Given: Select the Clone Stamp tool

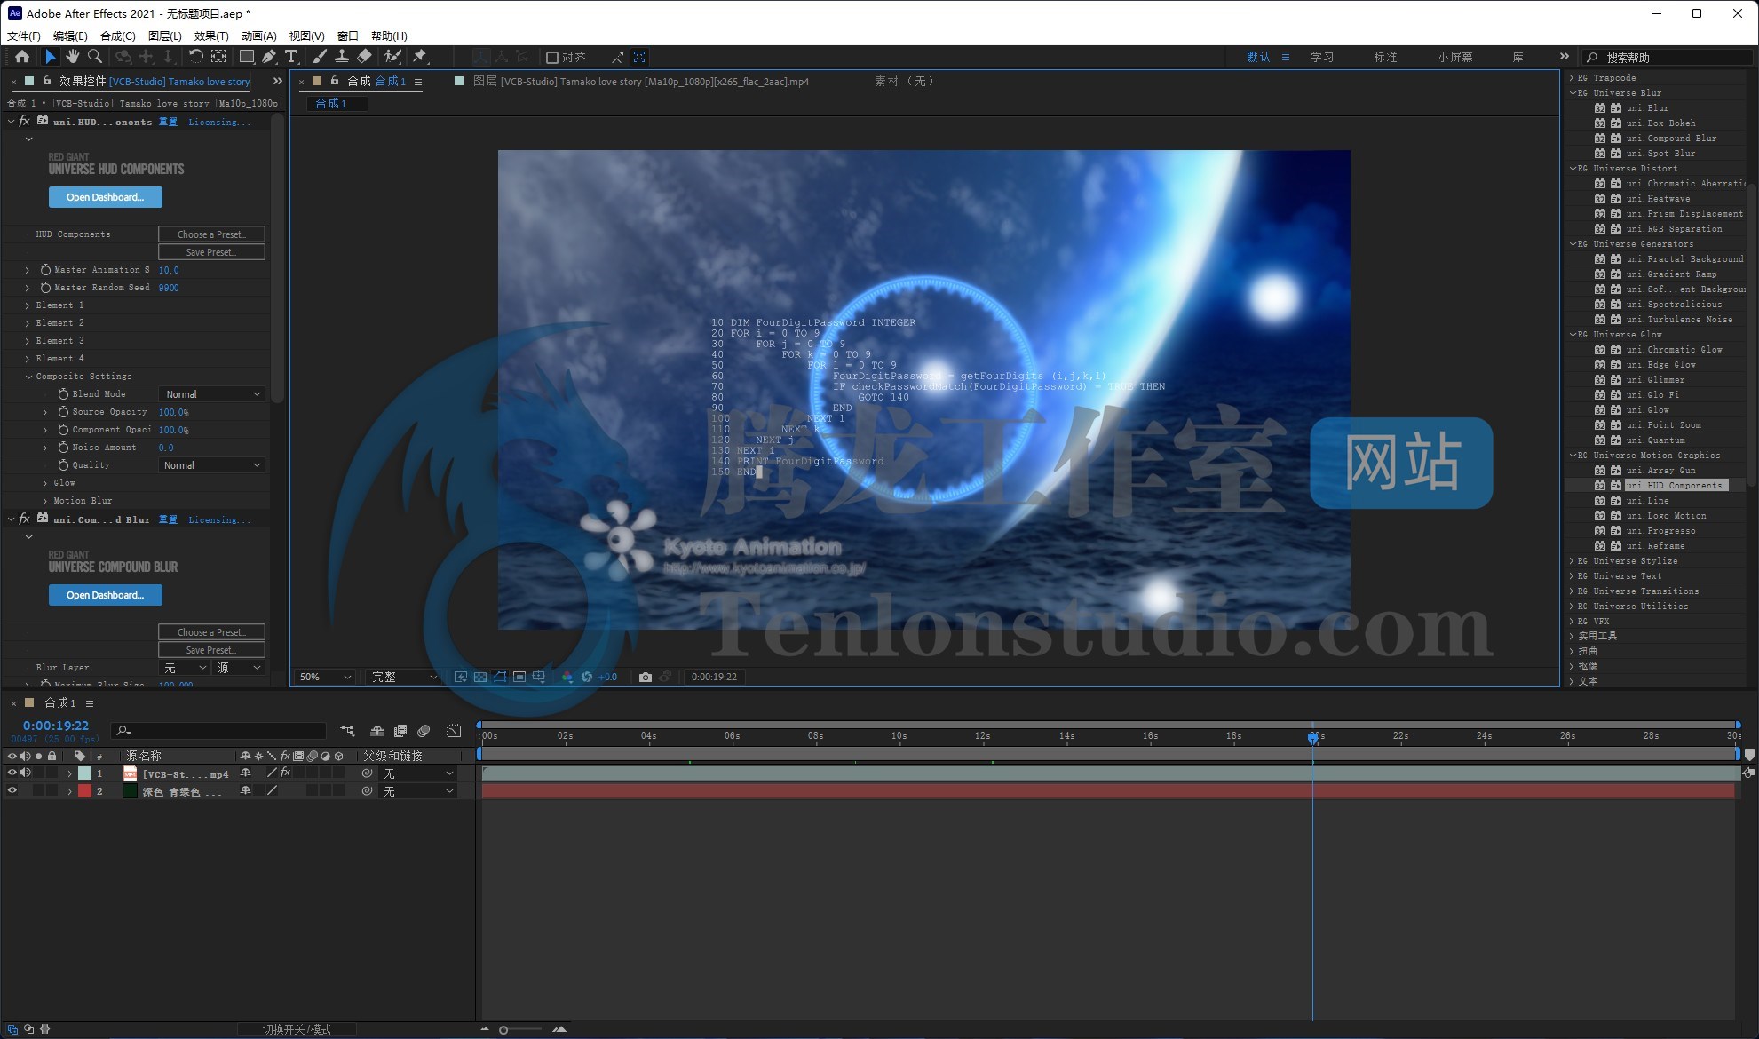Looking at the screenshot, I should pos(341,57).
